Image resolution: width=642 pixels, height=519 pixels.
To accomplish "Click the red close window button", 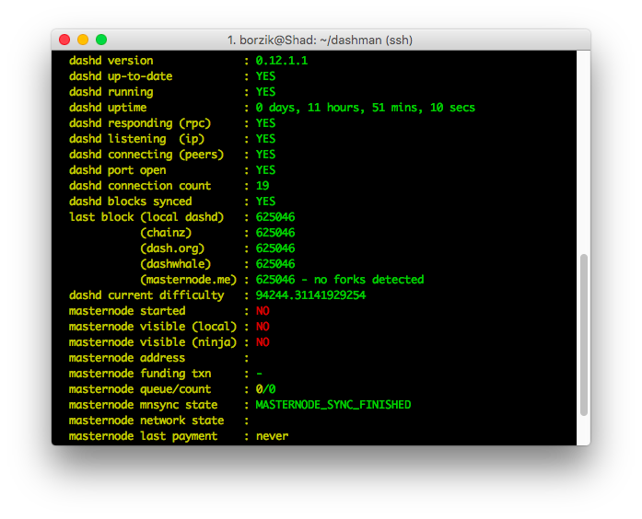I will point(64,40).
